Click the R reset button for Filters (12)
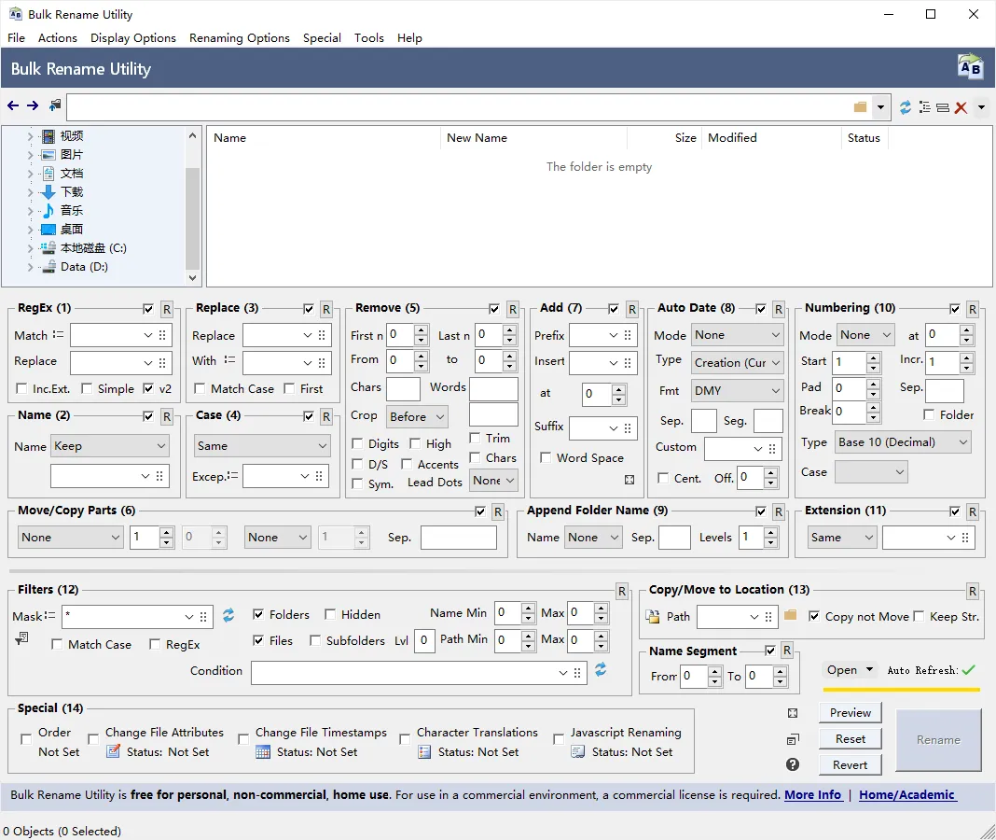Viewport: 996px width, 840px height. point(622,592)
